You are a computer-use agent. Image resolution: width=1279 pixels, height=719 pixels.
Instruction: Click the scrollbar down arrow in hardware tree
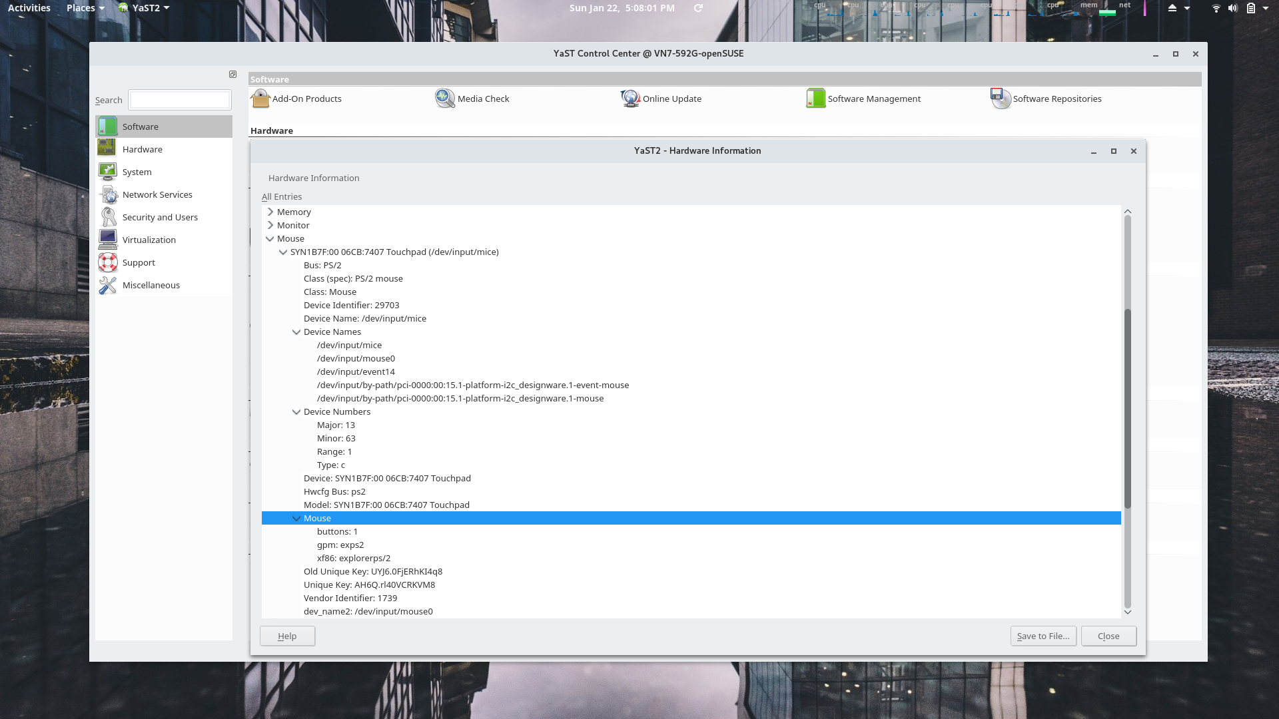point(1128,612)
